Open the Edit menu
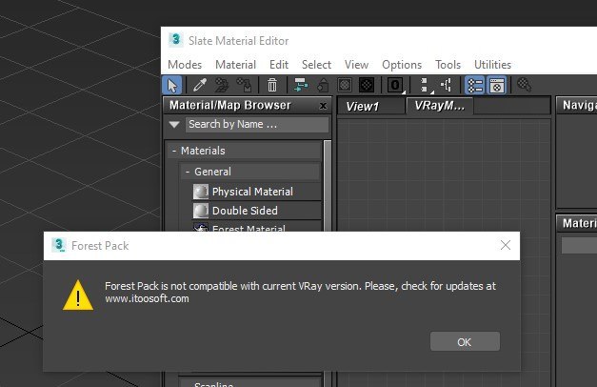This screenshot has height=387, width=597. click(279, 65)
